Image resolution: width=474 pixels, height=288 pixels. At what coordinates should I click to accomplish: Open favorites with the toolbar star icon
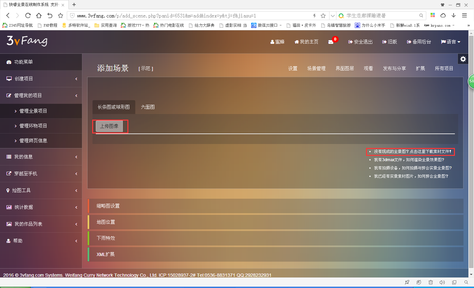(61, 15)
